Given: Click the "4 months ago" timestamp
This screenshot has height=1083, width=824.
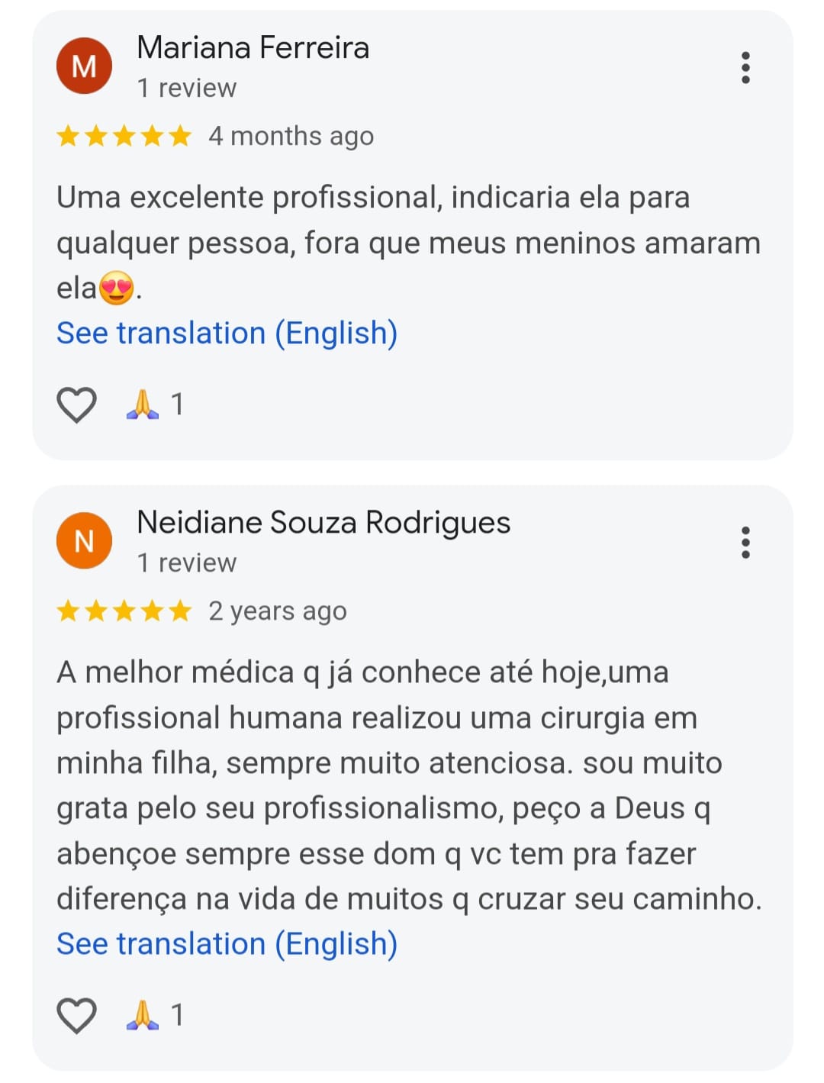Looking at the screenshot, I should (x=291, y=137).
